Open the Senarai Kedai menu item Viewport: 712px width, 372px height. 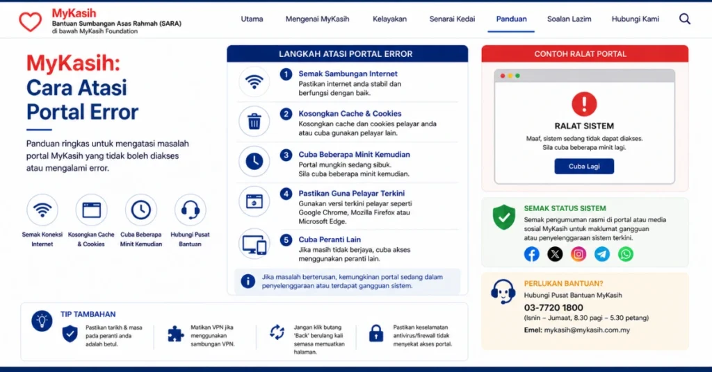[452, 19]
